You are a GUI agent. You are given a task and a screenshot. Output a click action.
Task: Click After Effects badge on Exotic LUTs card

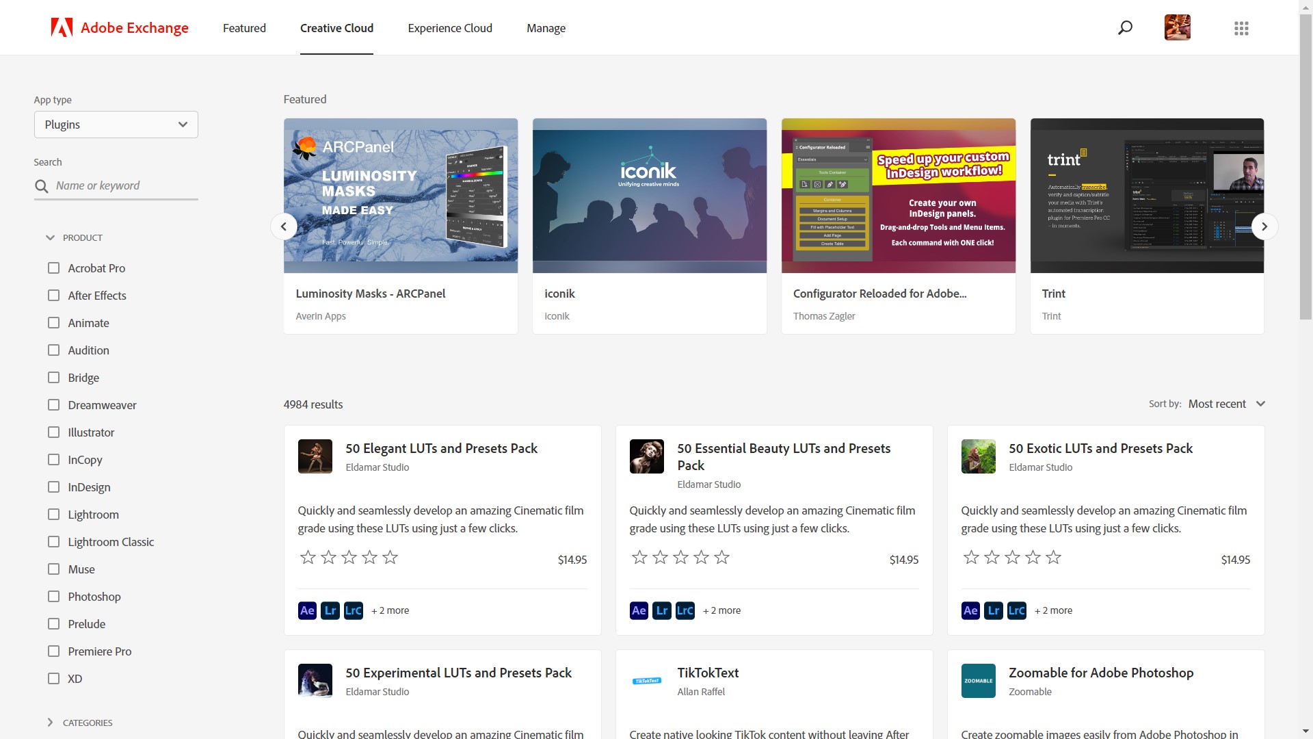[970, 610]
